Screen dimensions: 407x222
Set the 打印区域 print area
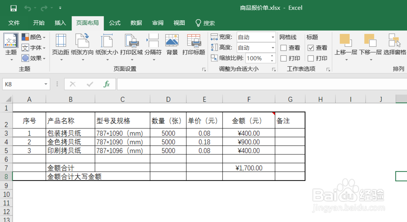(131, 47)
